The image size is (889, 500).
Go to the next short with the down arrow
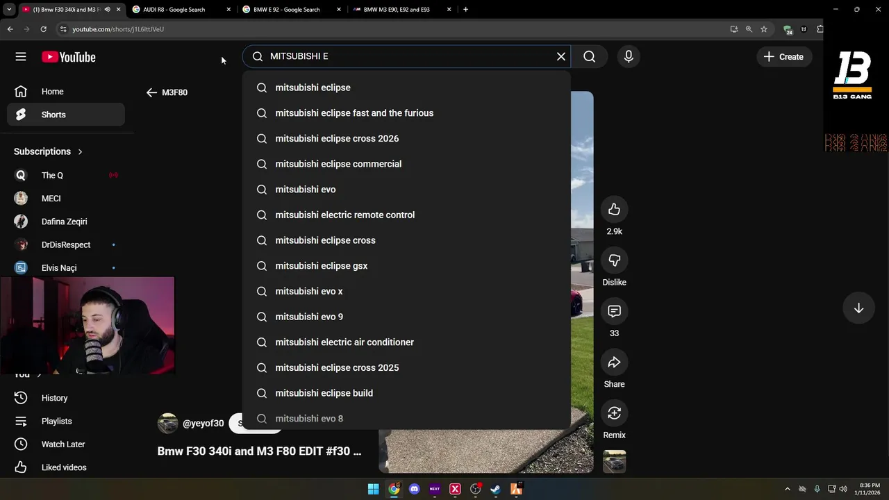858,308
